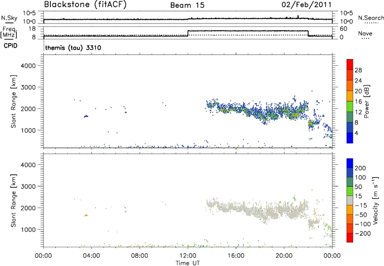Click the 200 tick on velocity scale
The height and width of the screenshot is (266, 384).
pos(360,168)
